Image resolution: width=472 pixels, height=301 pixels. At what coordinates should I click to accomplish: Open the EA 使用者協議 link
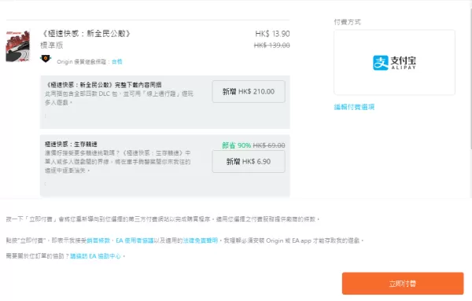pyautogui.click(x=135, y=240)
